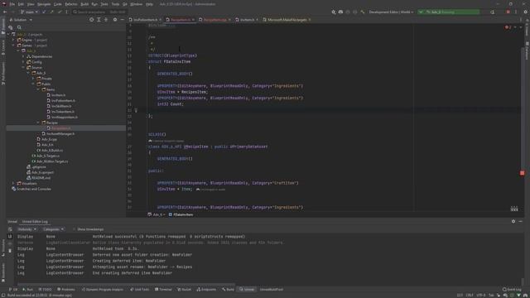The width and height of the screenshot is (530, 298).
Task: Click the lightbulb quick-fix icon in gutter
Action: click(136, 110)
